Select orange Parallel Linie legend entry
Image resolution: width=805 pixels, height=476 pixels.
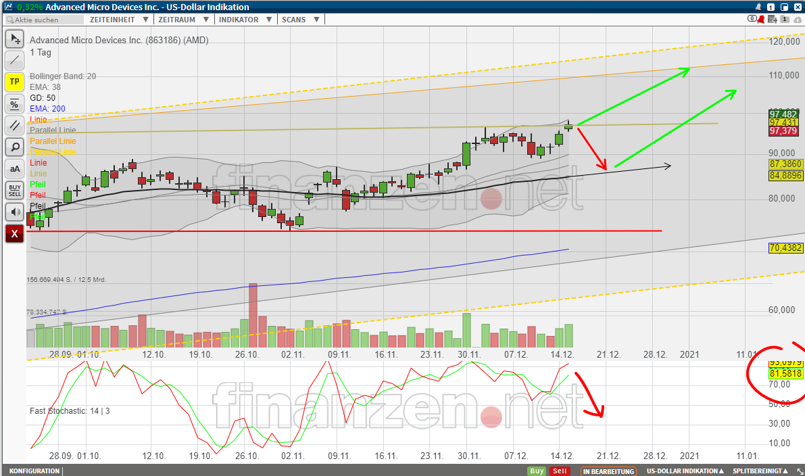[53, 141]
